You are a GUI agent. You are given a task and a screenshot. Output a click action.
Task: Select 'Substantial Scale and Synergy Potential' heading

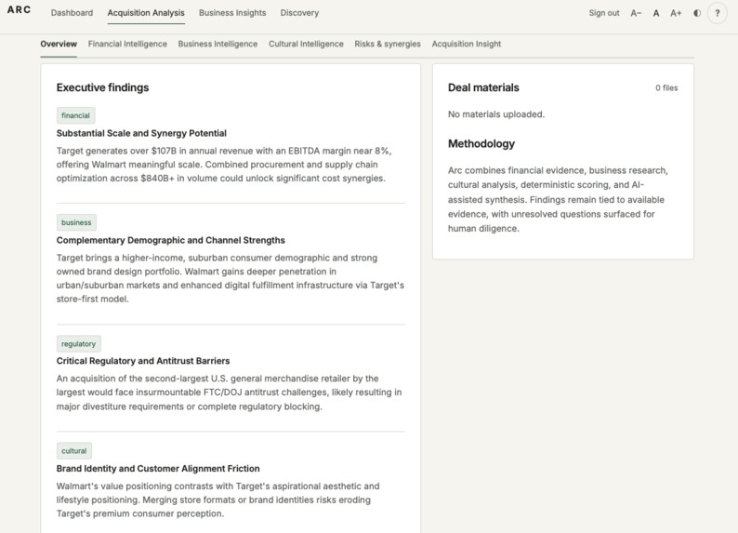pyautogui.click(x=141, y=133)
